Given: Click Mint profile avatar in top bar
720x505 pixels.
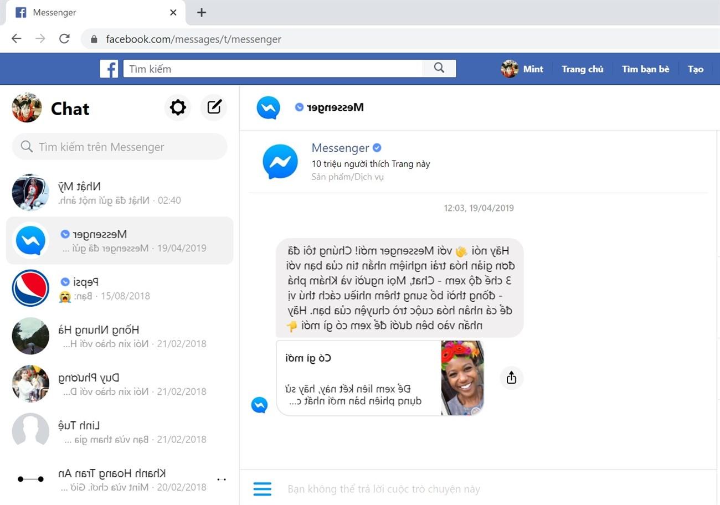Looking at the screenshot, I should point(510,69).
